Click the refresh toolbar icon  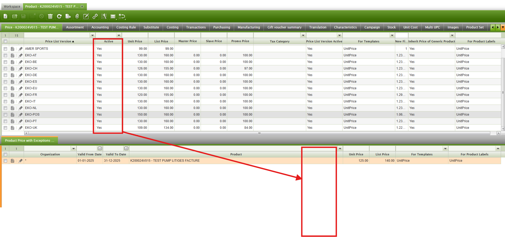pos(59,17)
